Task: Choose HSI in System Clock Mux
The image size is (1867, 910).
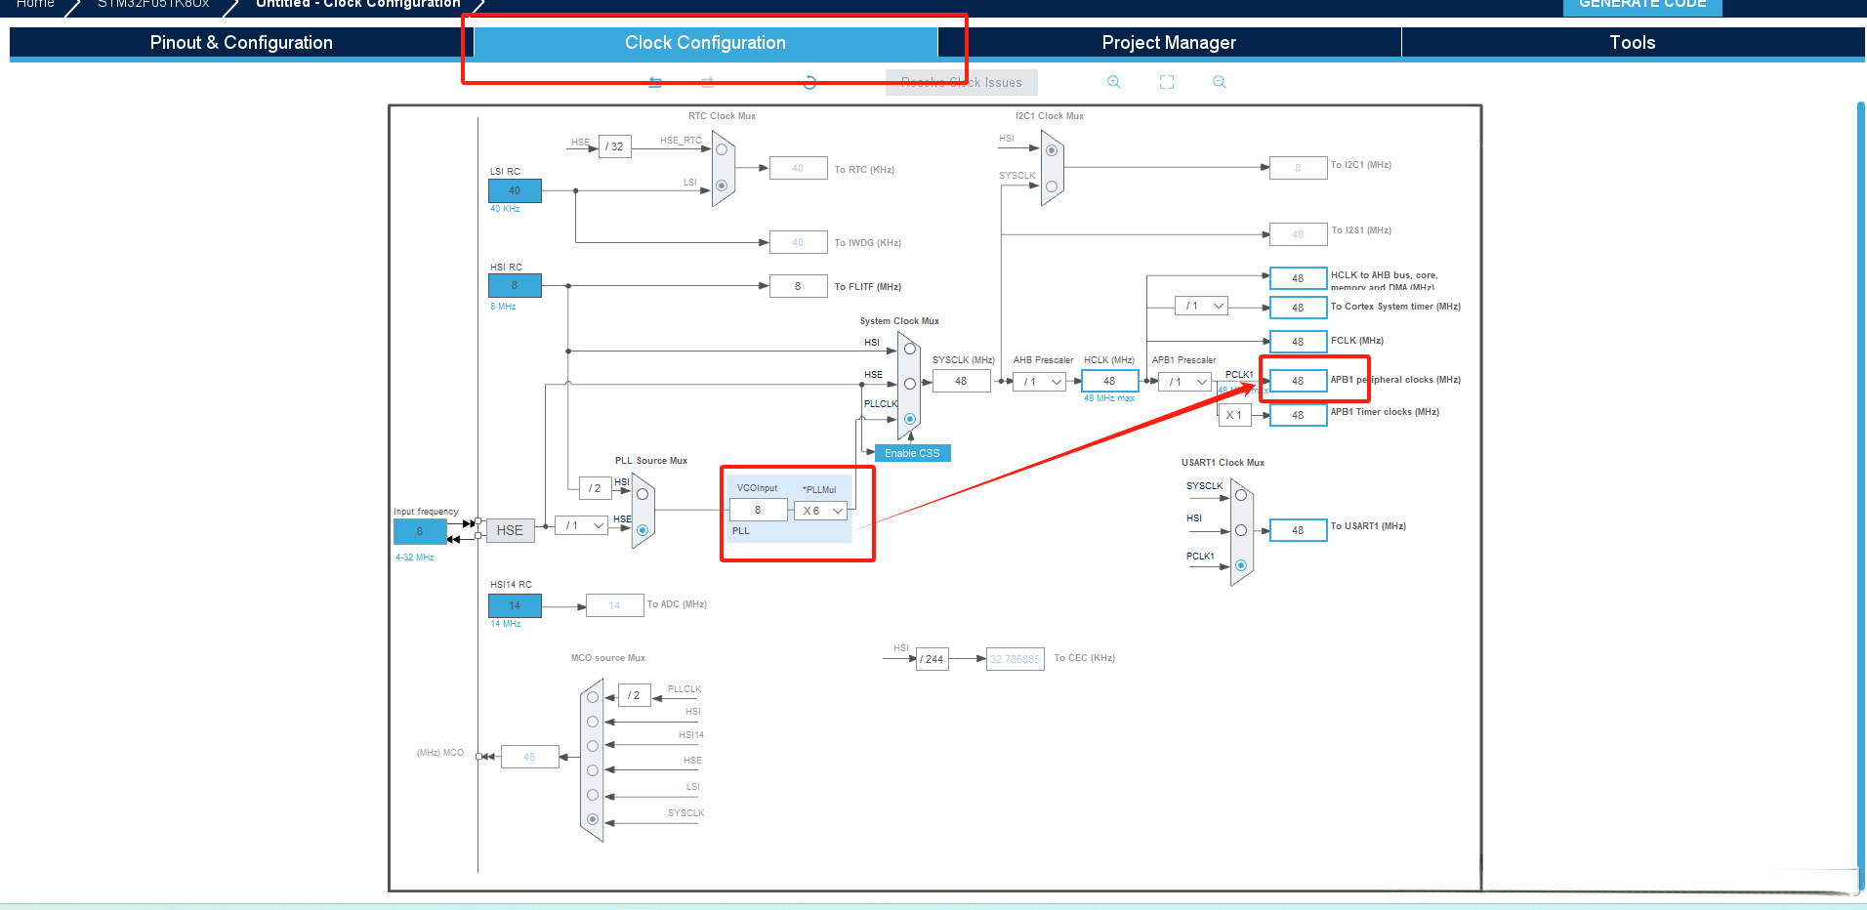Action: [910, 349]
